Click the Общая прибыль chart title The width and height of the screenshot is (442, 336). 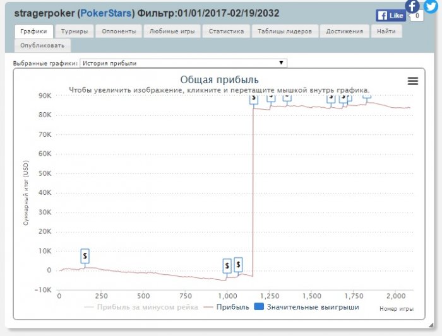coord(219,79)
